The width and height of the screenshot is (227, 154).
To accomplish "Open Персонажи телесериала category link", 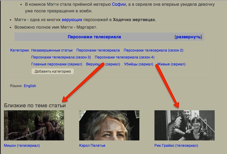I will pyautogui.click(x=98, y=50).
